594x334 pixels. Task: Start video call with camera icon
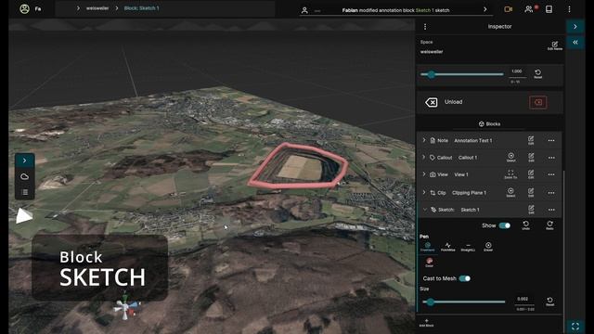(x=508, y=9)
